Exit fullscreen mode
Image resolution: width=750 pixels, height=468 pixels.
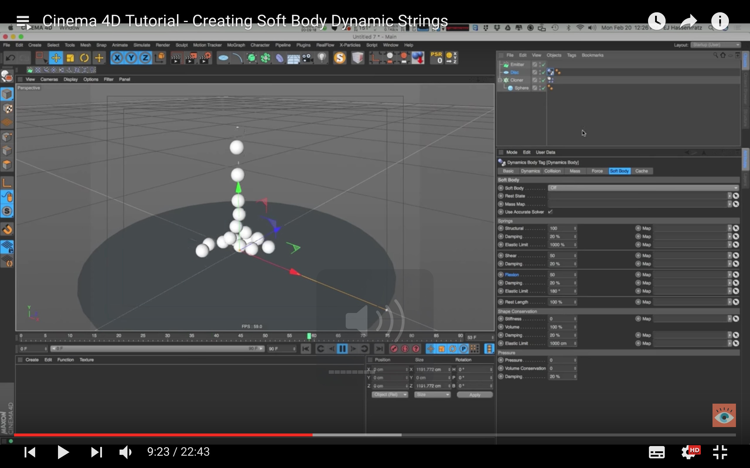[x=720, y=452]
